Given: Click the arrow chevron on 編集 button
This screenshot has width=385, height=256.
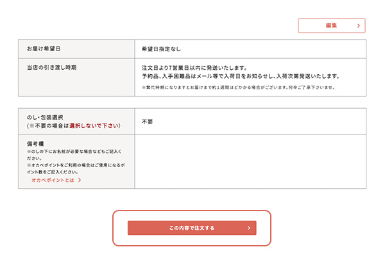Looking at the screenshot, I should [x=358, y=26].
